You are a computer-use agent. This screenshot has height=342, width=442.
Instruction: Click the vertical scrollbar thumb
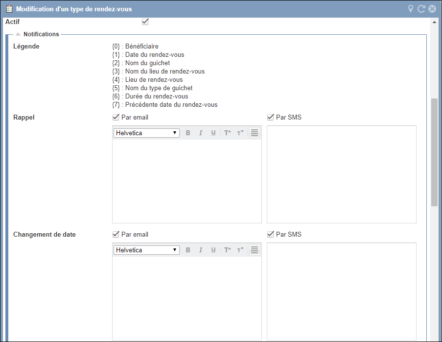point(434,152)
